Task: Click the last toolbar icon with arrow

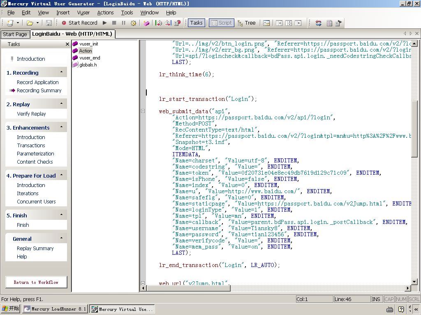Action: pos(339,23)
